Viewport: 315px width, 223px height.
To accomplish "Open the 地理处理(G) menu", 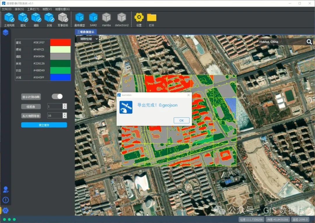I will [62, 9].
